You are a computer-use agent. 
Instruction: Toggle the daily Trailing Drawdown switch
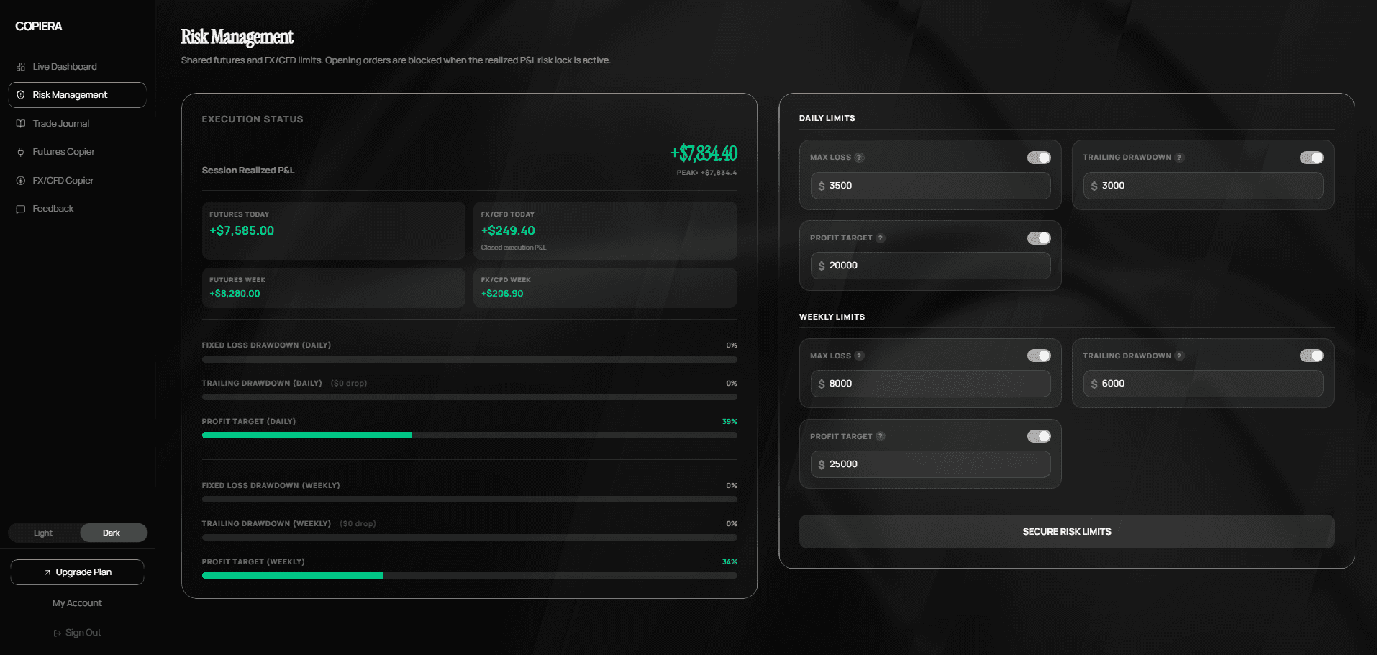(x=1312, y=158)
